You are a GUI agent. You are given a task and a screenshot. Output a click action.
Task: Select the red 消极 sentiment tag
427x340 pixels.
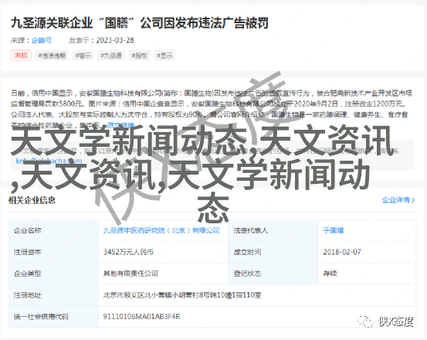coord(22,56)
